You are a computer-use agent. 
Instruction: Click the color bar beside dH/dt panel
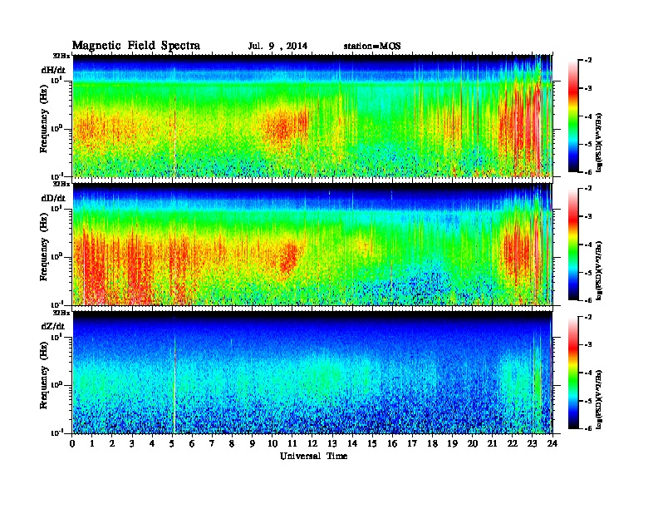pos(572,116)
